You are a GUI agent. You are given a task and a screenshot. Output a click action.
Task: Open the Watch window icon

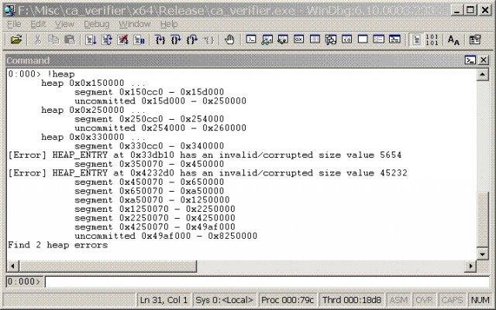click(x=267, y=39)
